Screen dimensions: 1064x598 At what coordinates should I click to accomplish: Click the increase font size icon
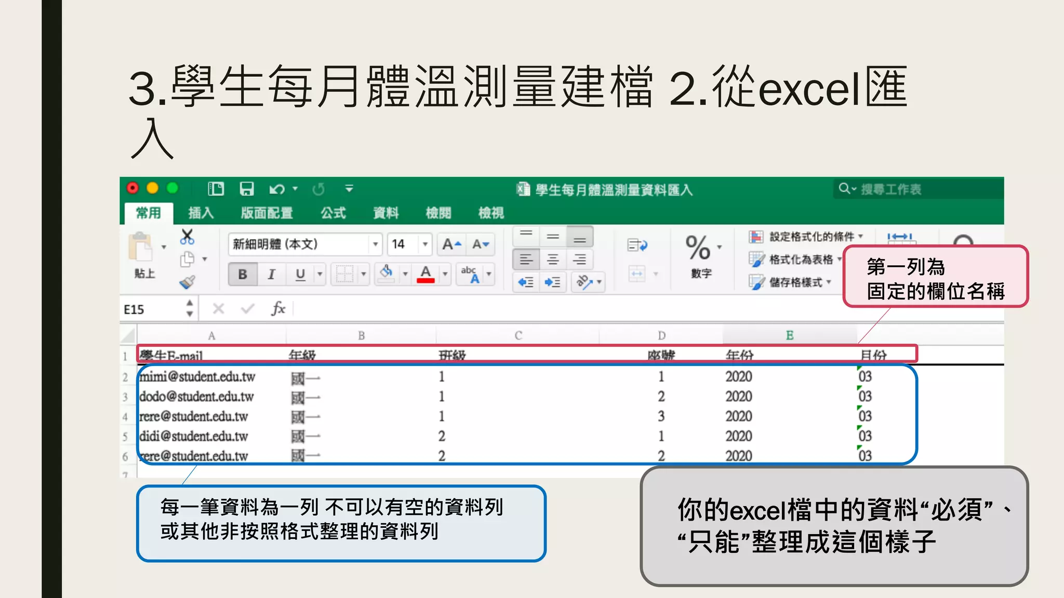click(x=451, y=244)
